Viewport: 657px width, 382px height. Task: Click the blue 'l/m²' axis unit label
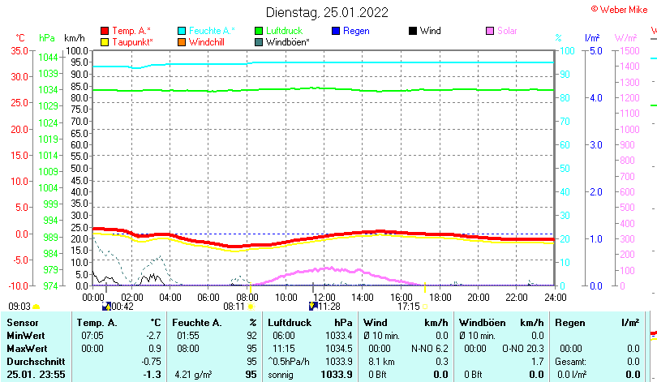tap(592, 38)
